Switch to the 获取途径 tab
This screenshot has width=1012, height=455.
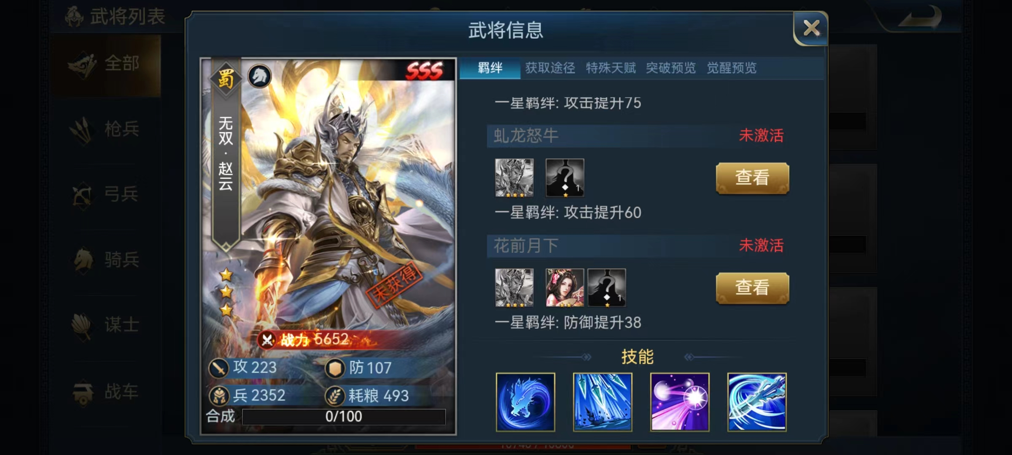pos(550,68)
